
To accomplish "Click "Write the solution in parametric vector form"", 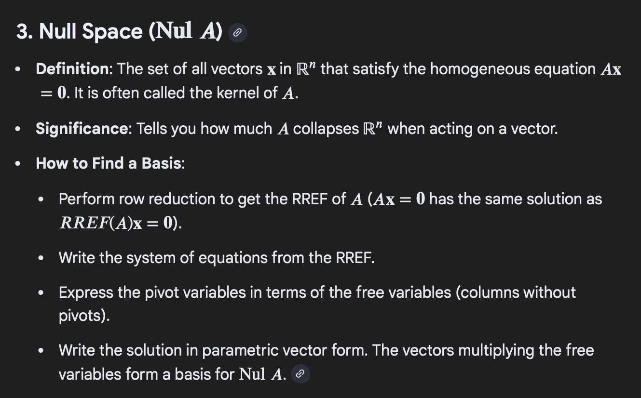I will [x=212, y=350].
